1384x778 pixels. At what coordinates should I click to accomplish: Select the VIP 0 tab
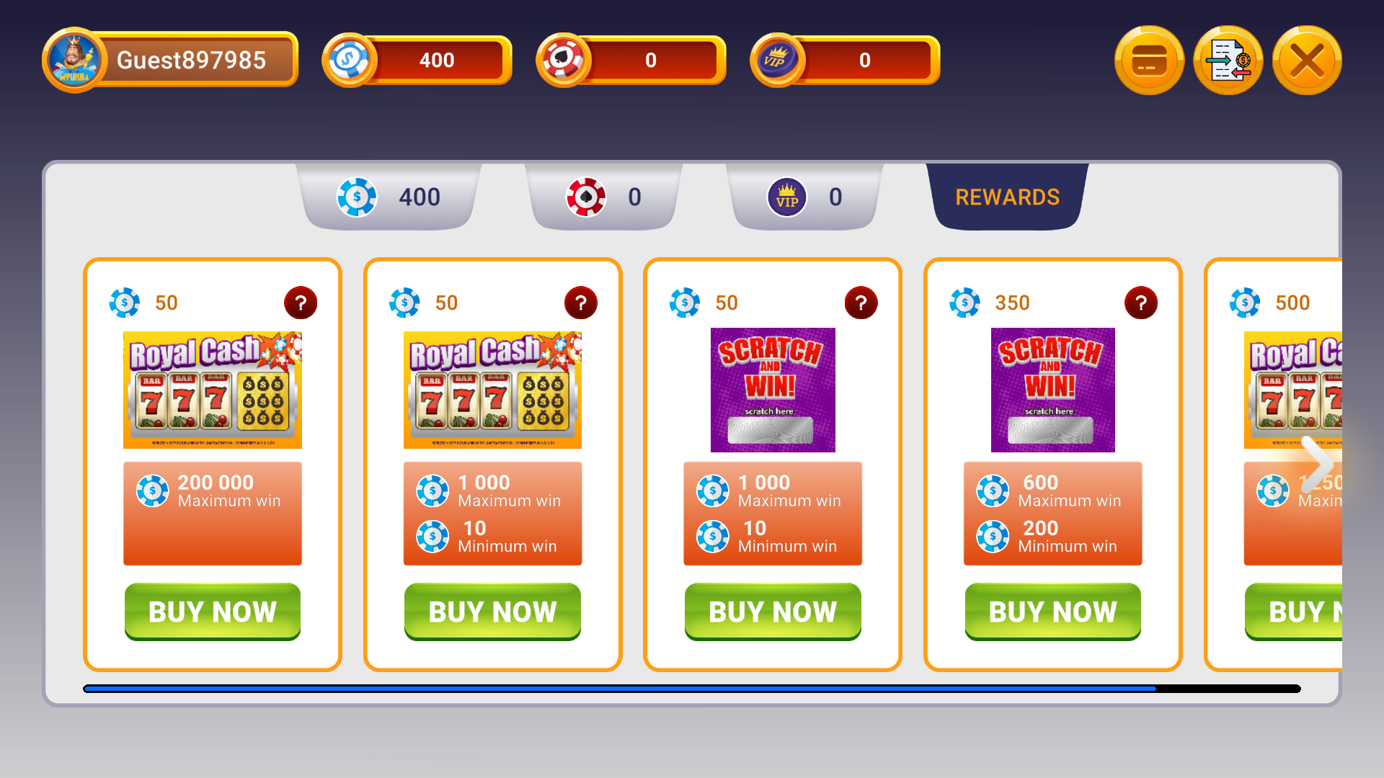coord(805,197)
